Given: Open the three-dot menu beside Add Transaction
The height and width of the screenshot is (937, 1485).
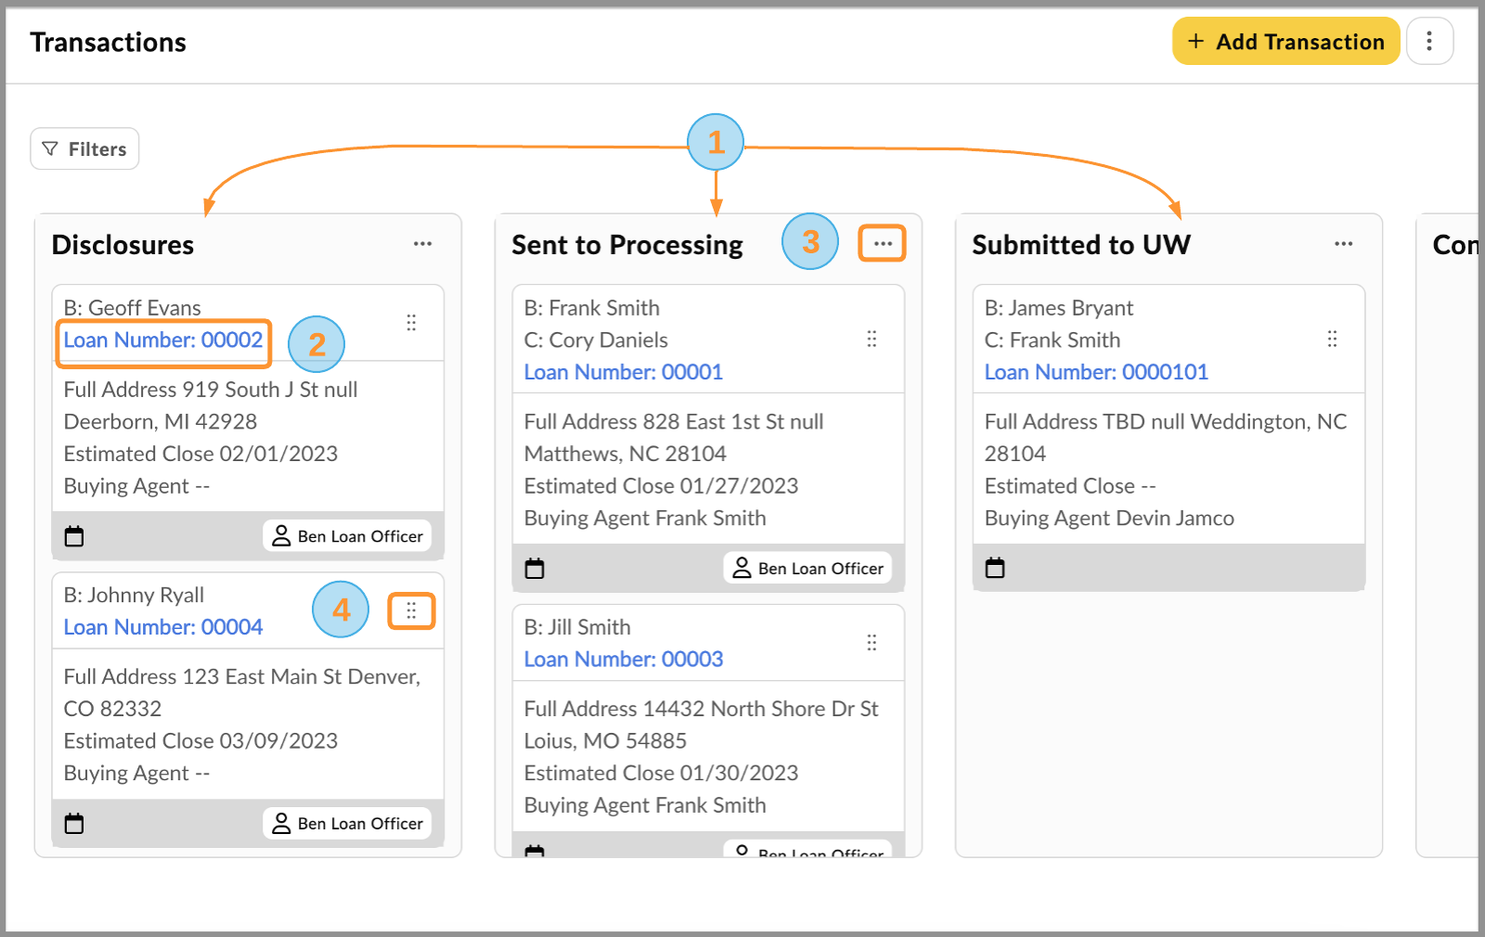Looking at the screenshot, I should point(1429,40).
